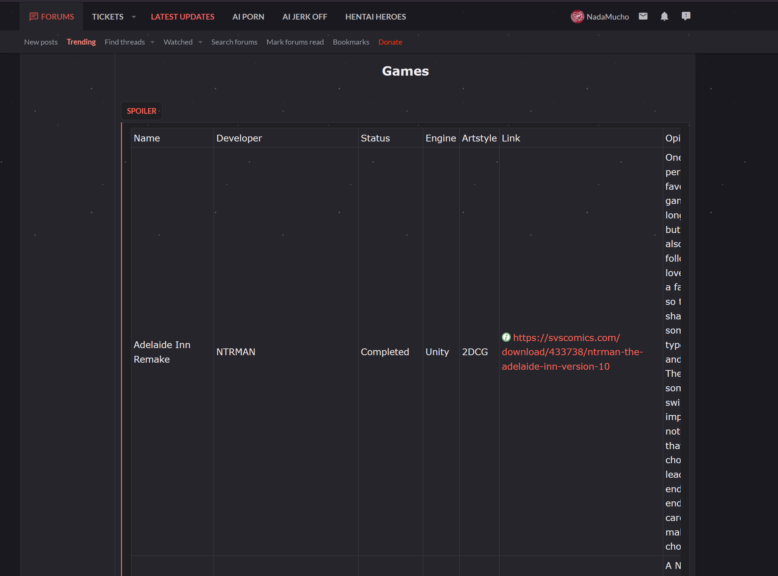778x576 pixels.
Task: Click the NadaMucho avatar image
Action: click(577, 17)
